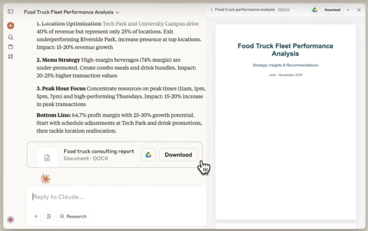Expand download options chevron in preview header
The height and width of the screenshot is (231, 368).
(x=348, y=10)
